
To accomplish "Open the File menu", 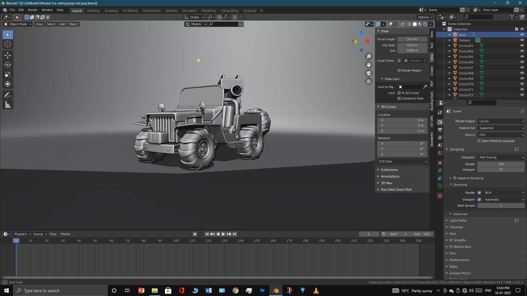I will (12, 10).
